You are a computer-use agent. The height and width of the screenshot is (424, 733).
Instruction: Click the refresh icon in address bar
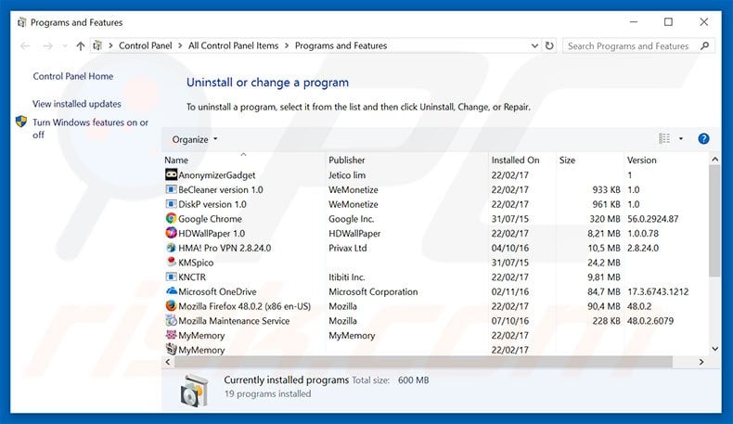tap(549, 45)
